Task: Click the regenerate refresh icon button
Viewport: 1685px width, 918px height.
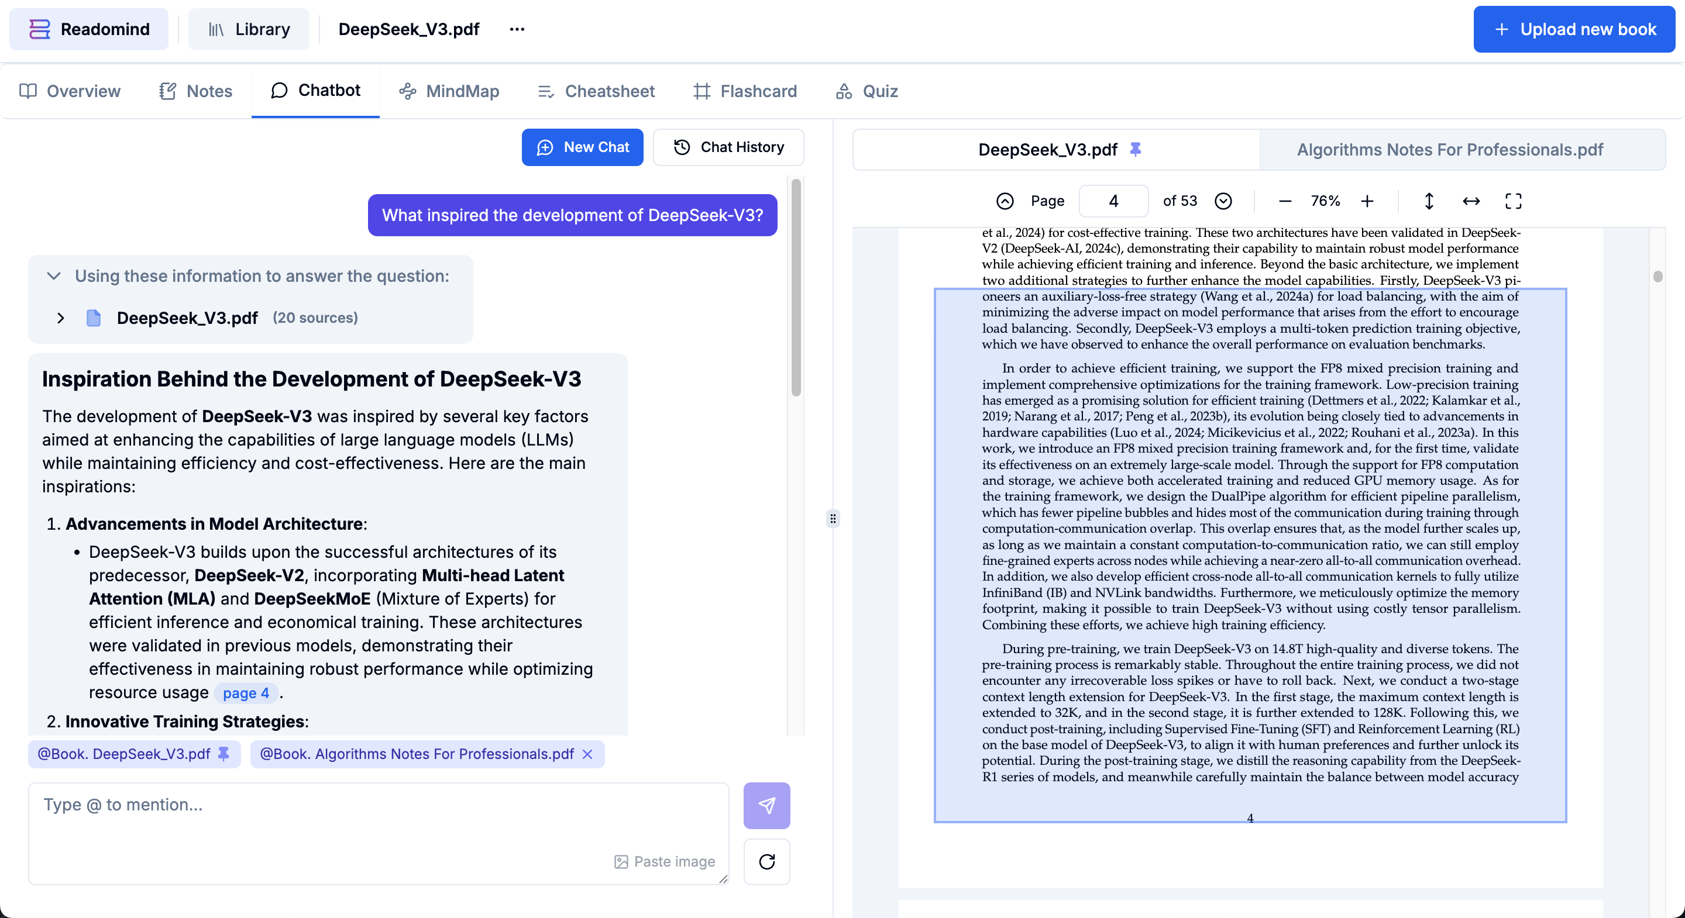Action: (x=766, y=861)
